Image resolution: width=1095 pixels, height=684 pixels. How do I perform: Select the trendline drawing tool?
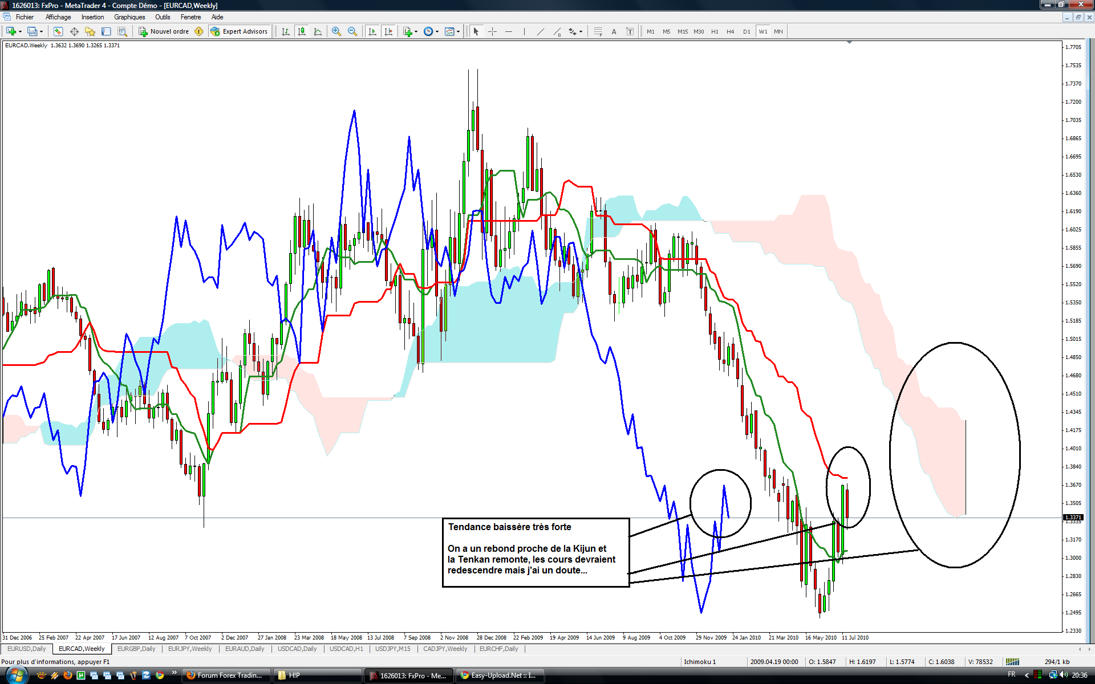541,31
